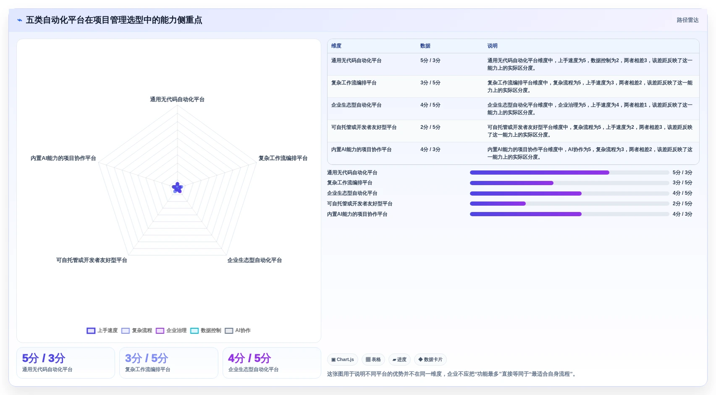Click the 表格 tag
The image size is (716, 395).
tap(373, 360)
